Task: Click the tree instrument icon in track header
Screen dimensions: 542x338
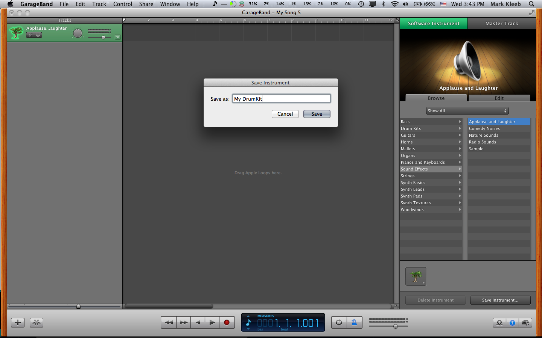Action: [x=16, y=33]
